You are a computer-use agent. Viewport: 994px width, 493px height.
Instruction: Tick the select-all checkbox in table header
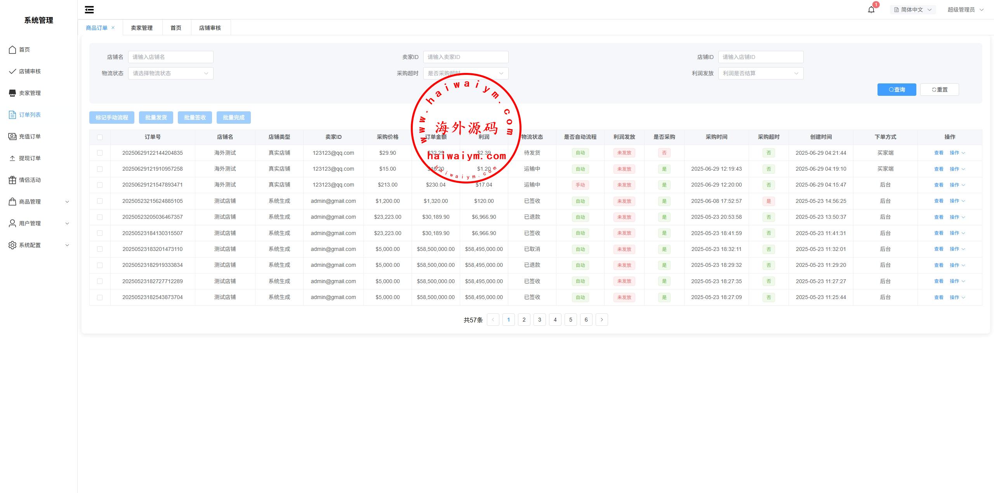tap(100, 137)
